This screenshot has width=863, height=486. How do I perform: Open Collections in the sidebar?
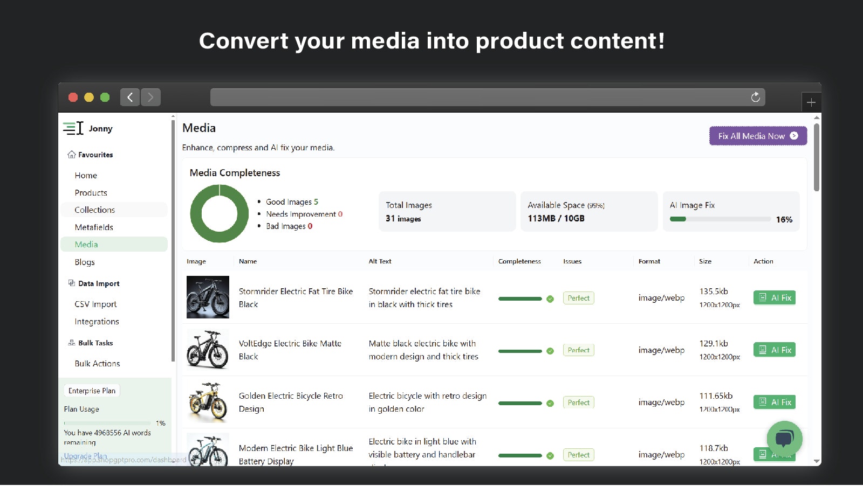(114, 210)
